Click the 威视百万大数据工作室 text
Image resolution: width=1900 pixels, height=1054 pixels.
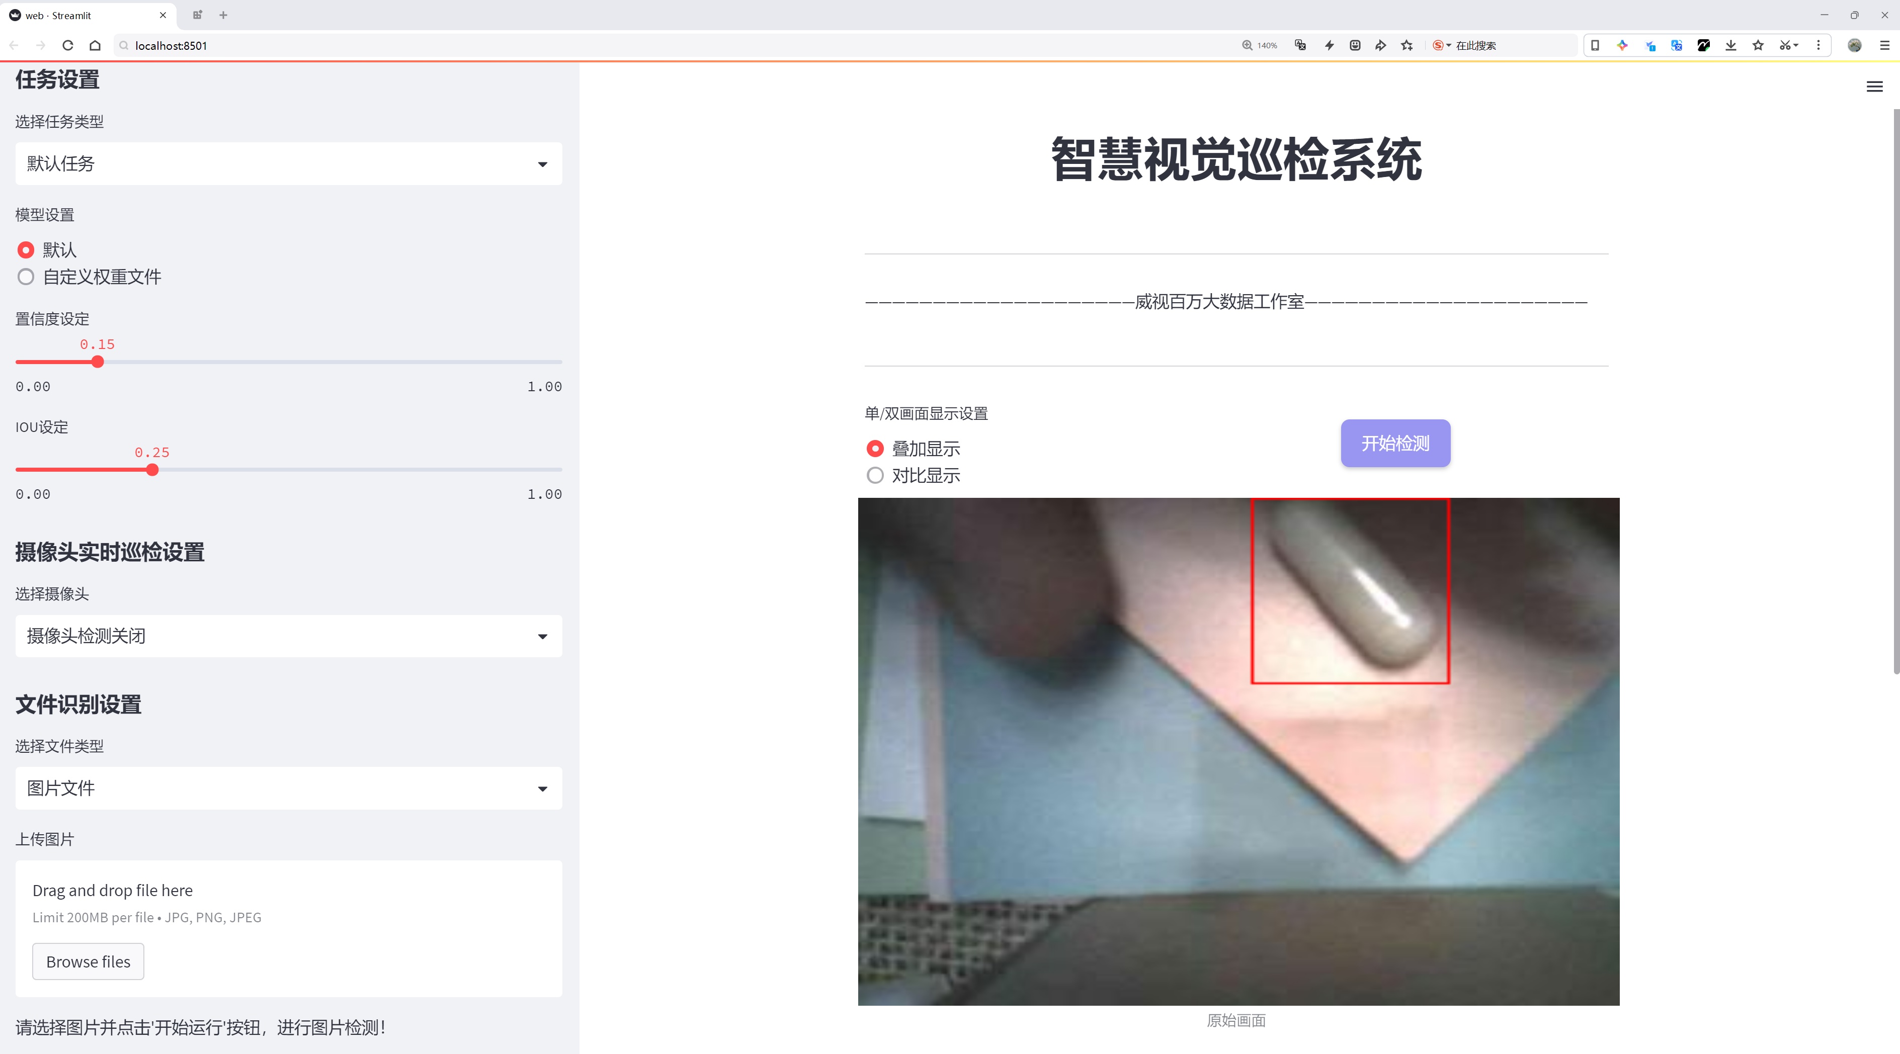(x=1219, y=301)
